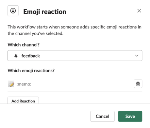Click the hash symbol in the channel selector

tap(16, 56)
